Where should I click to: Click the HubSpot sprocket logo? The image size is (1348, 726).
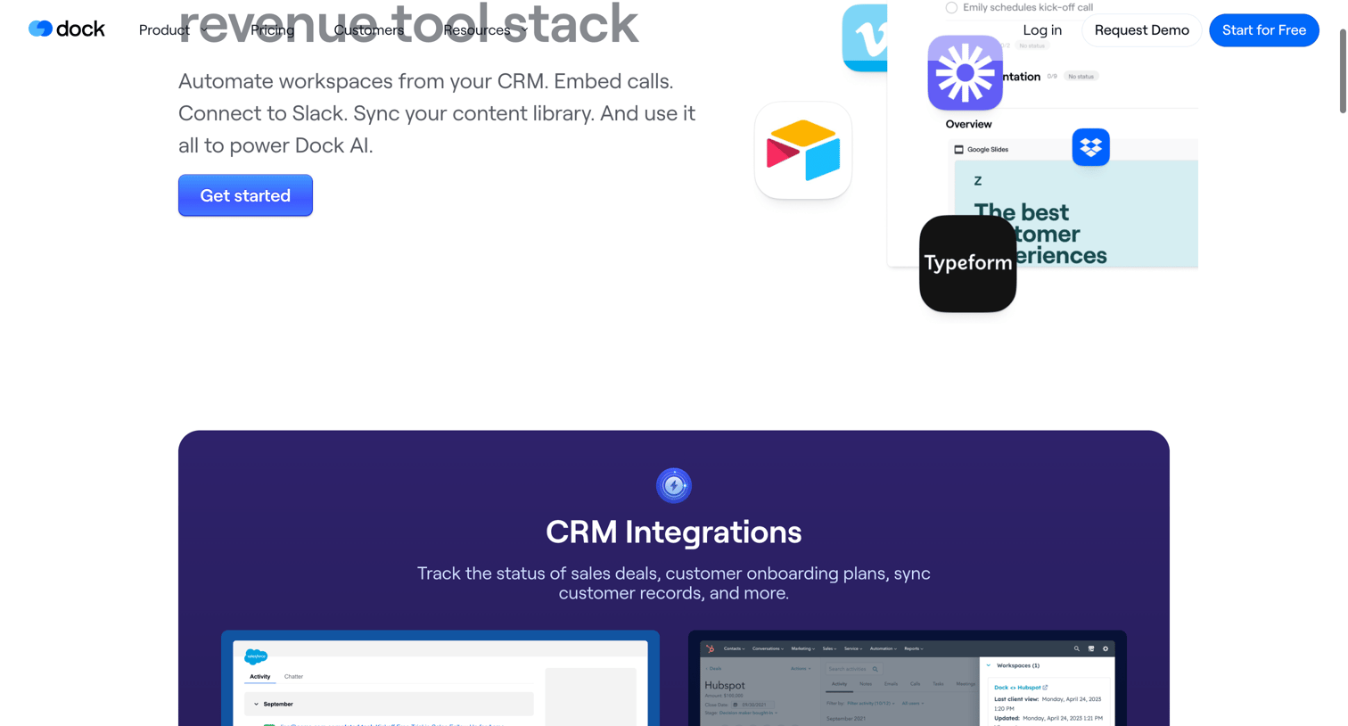pos(711,648)
